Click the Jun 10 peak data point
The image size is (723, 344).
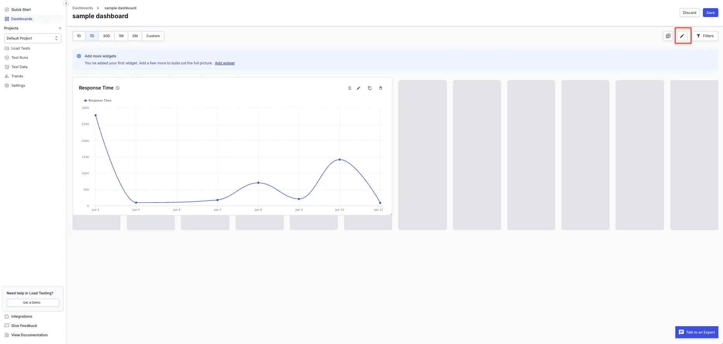click(x=340, y=160)
